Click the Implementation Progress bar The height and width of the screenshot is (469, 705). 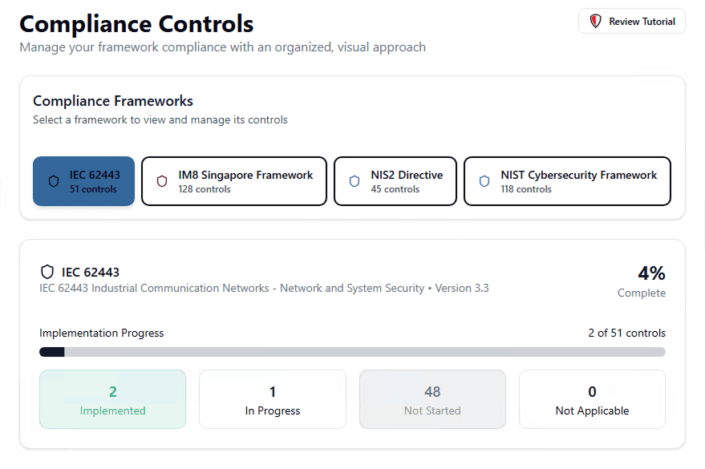click(352, 351)
